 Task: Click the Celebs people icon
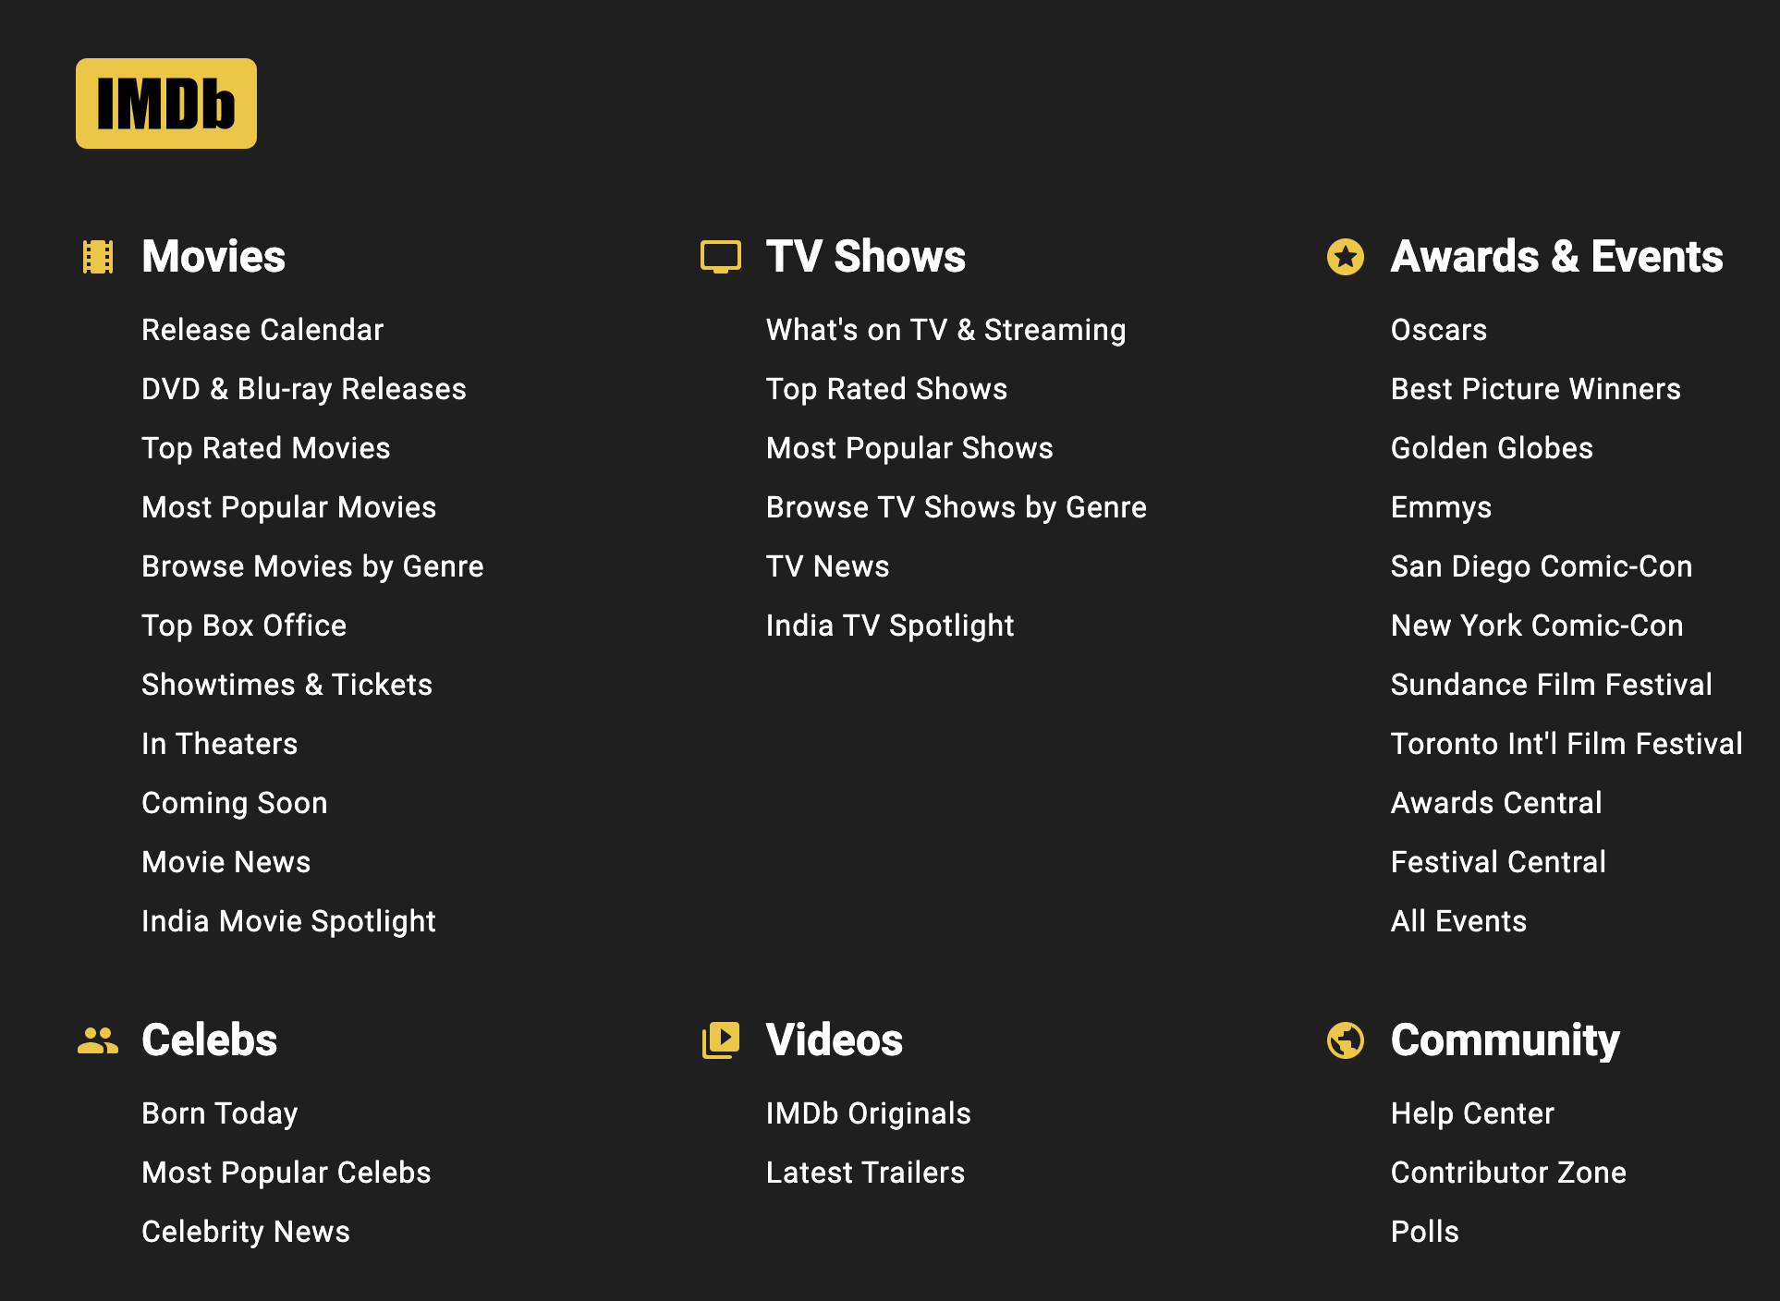(98, 1040)
